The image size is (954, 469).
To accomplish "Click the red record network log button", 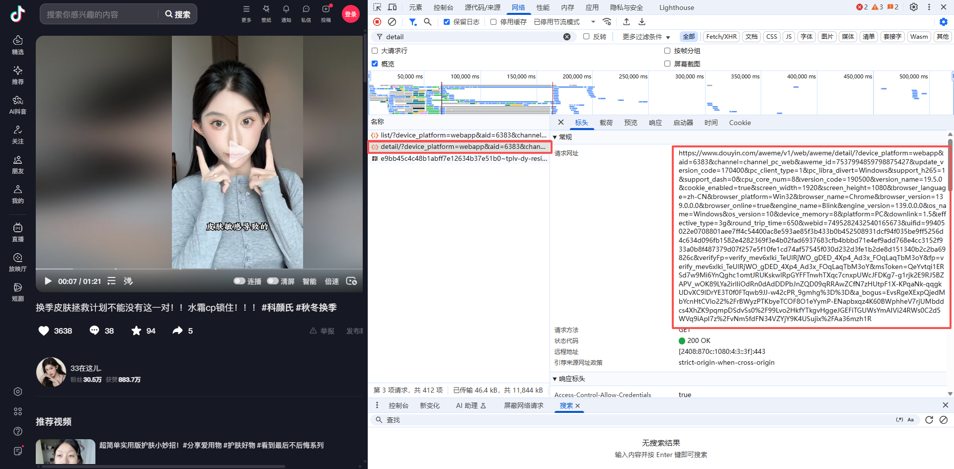I will [377, 22].
